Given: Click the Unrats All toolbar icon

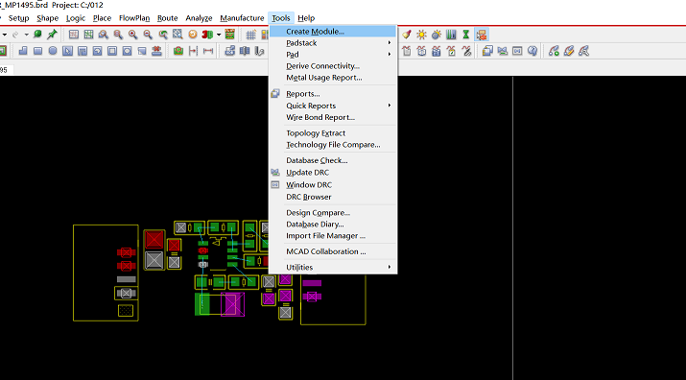Looking at the screenshot, I should [74, 35].
